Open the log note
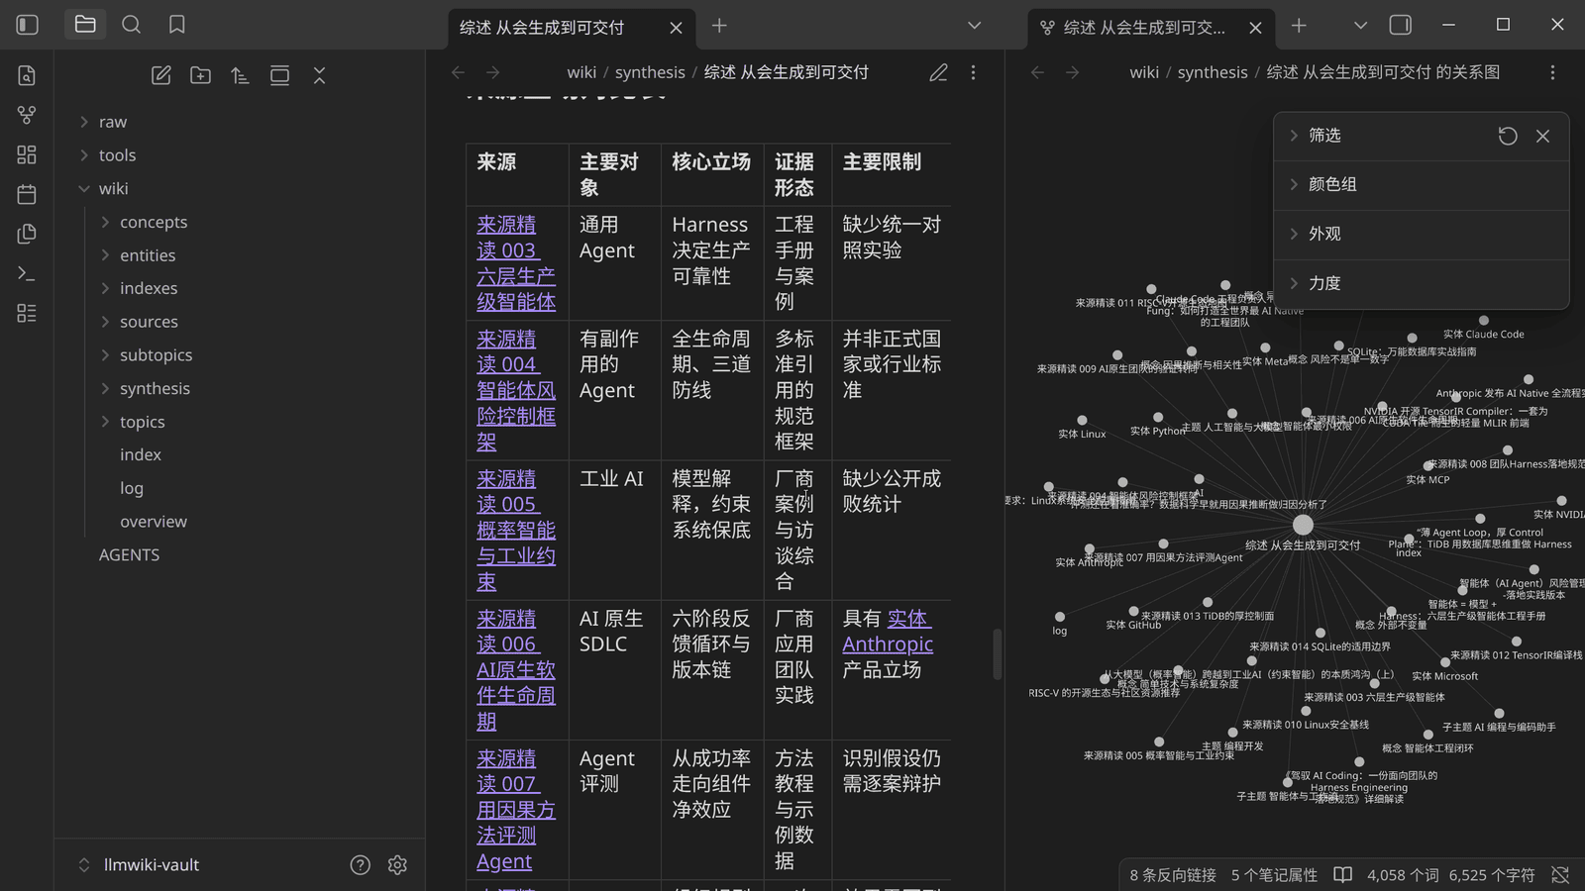 132,488
